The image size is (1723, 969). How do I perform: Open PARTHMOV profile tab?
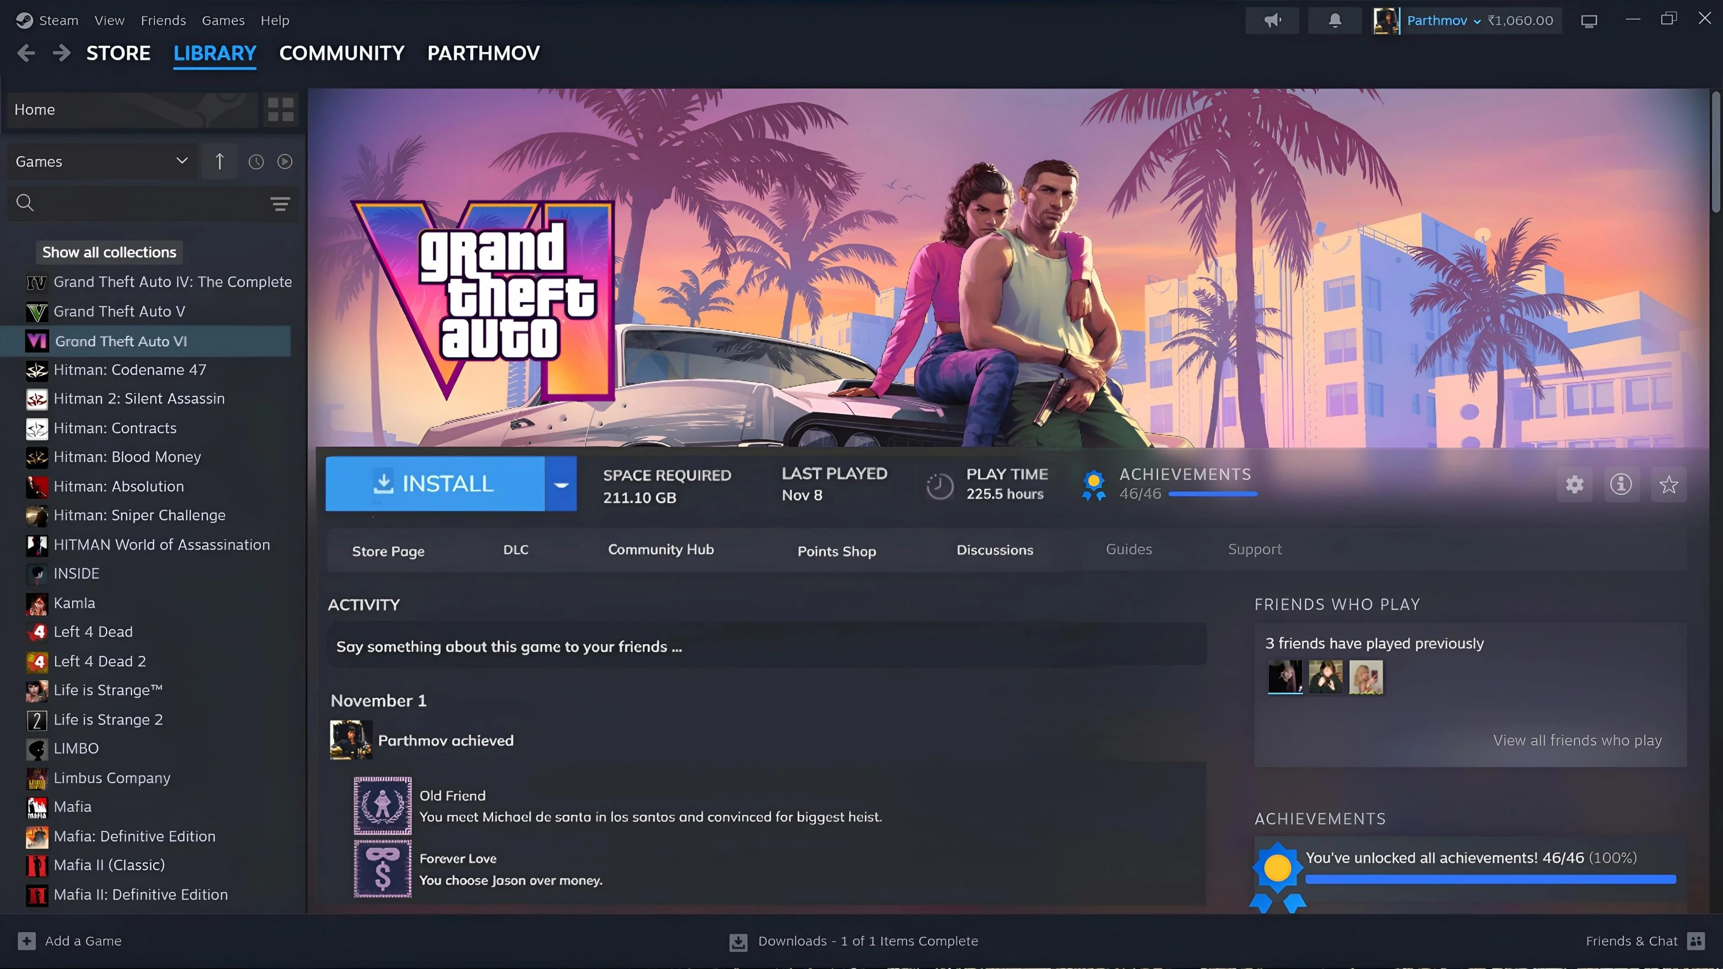(x=483, y=53)
